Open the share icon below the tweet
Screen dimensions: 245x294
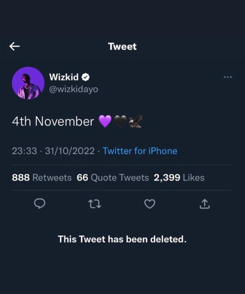pyautogui.click(x=205, y=204)
